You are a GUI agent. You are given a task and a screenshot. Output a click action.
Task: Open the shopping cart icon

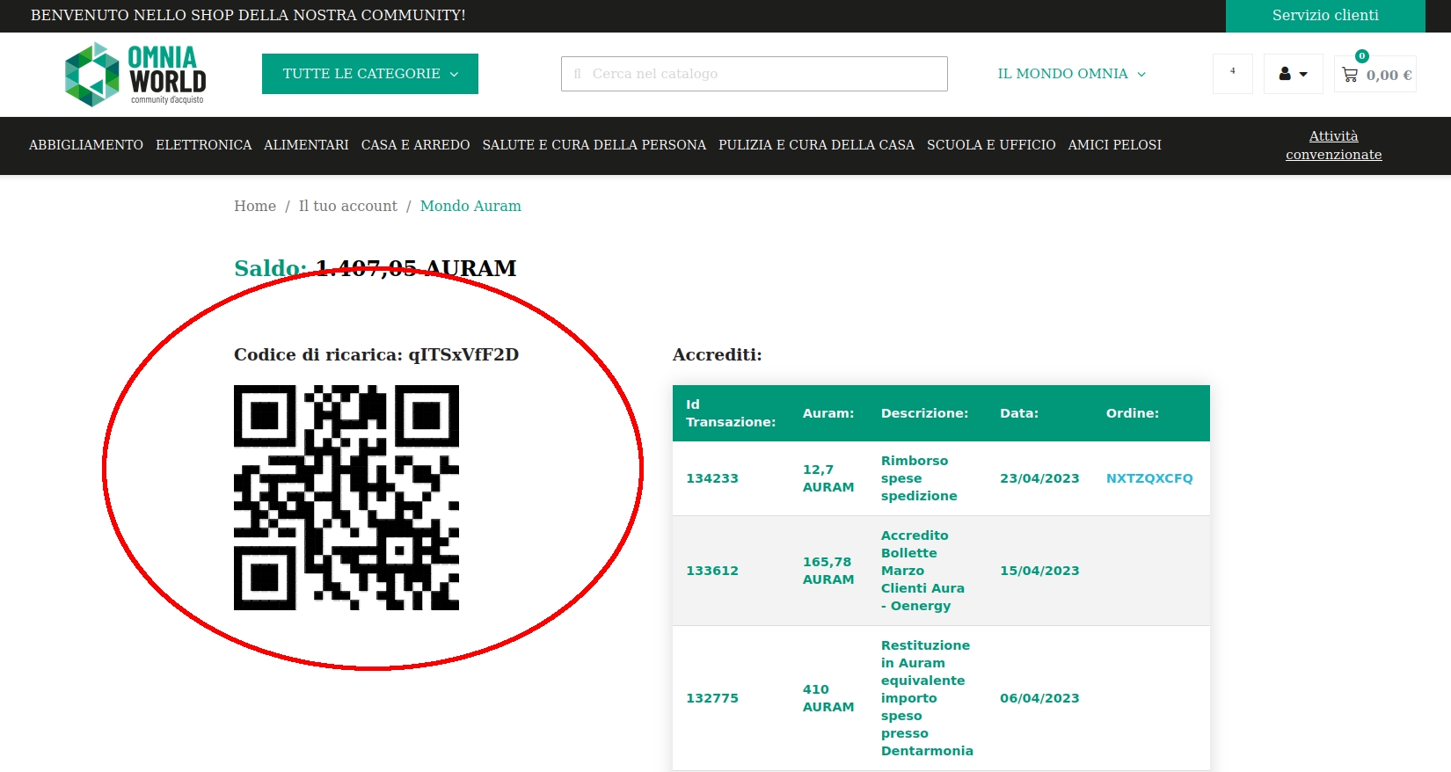(1350, 75)
